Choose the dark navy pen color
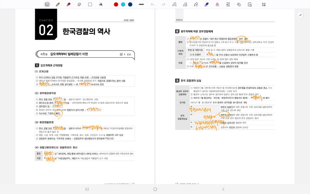The image size is (310, 194). (x=130, y=4)
